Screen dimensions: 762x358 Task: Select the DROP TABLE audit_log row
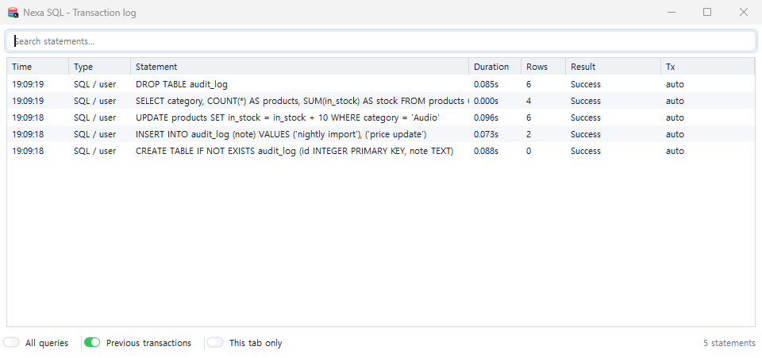pos(381,84)
